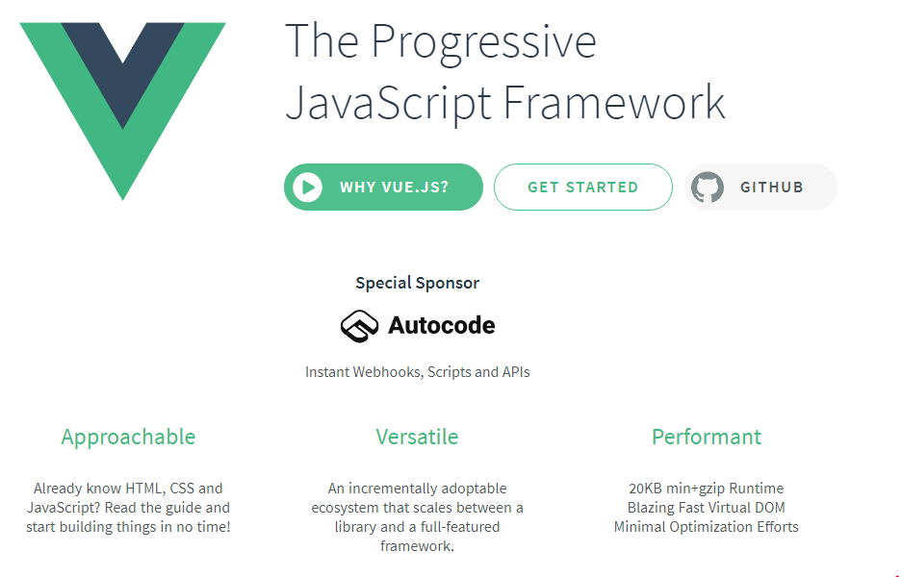
Task: Click the 'Blazing Fast Virtual DOM' line
Action: click(707, 508)
